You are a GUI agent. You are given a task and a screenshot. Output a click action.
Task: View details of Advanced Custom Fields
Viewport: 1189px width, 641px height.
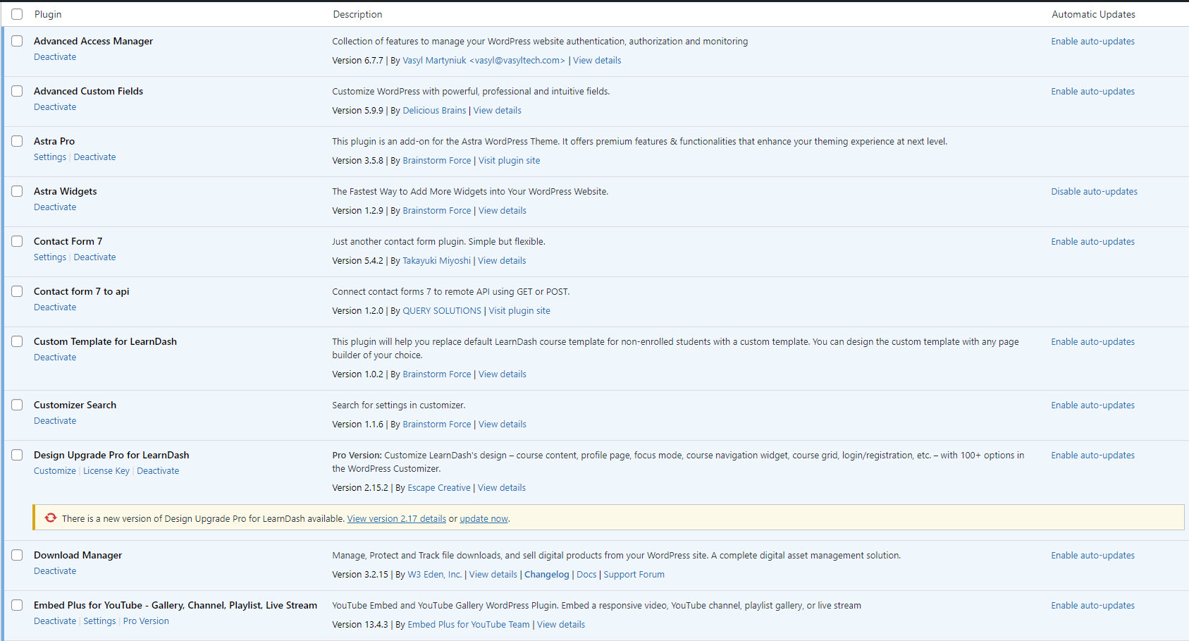[x=498, y=111]
